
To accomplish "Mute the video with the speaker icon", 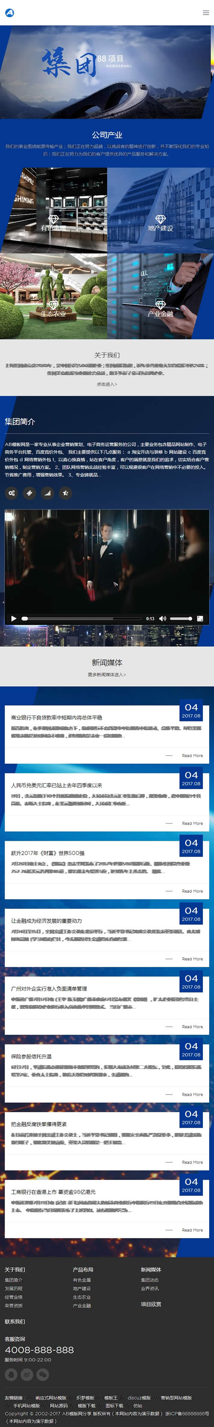I will (163, 618).
